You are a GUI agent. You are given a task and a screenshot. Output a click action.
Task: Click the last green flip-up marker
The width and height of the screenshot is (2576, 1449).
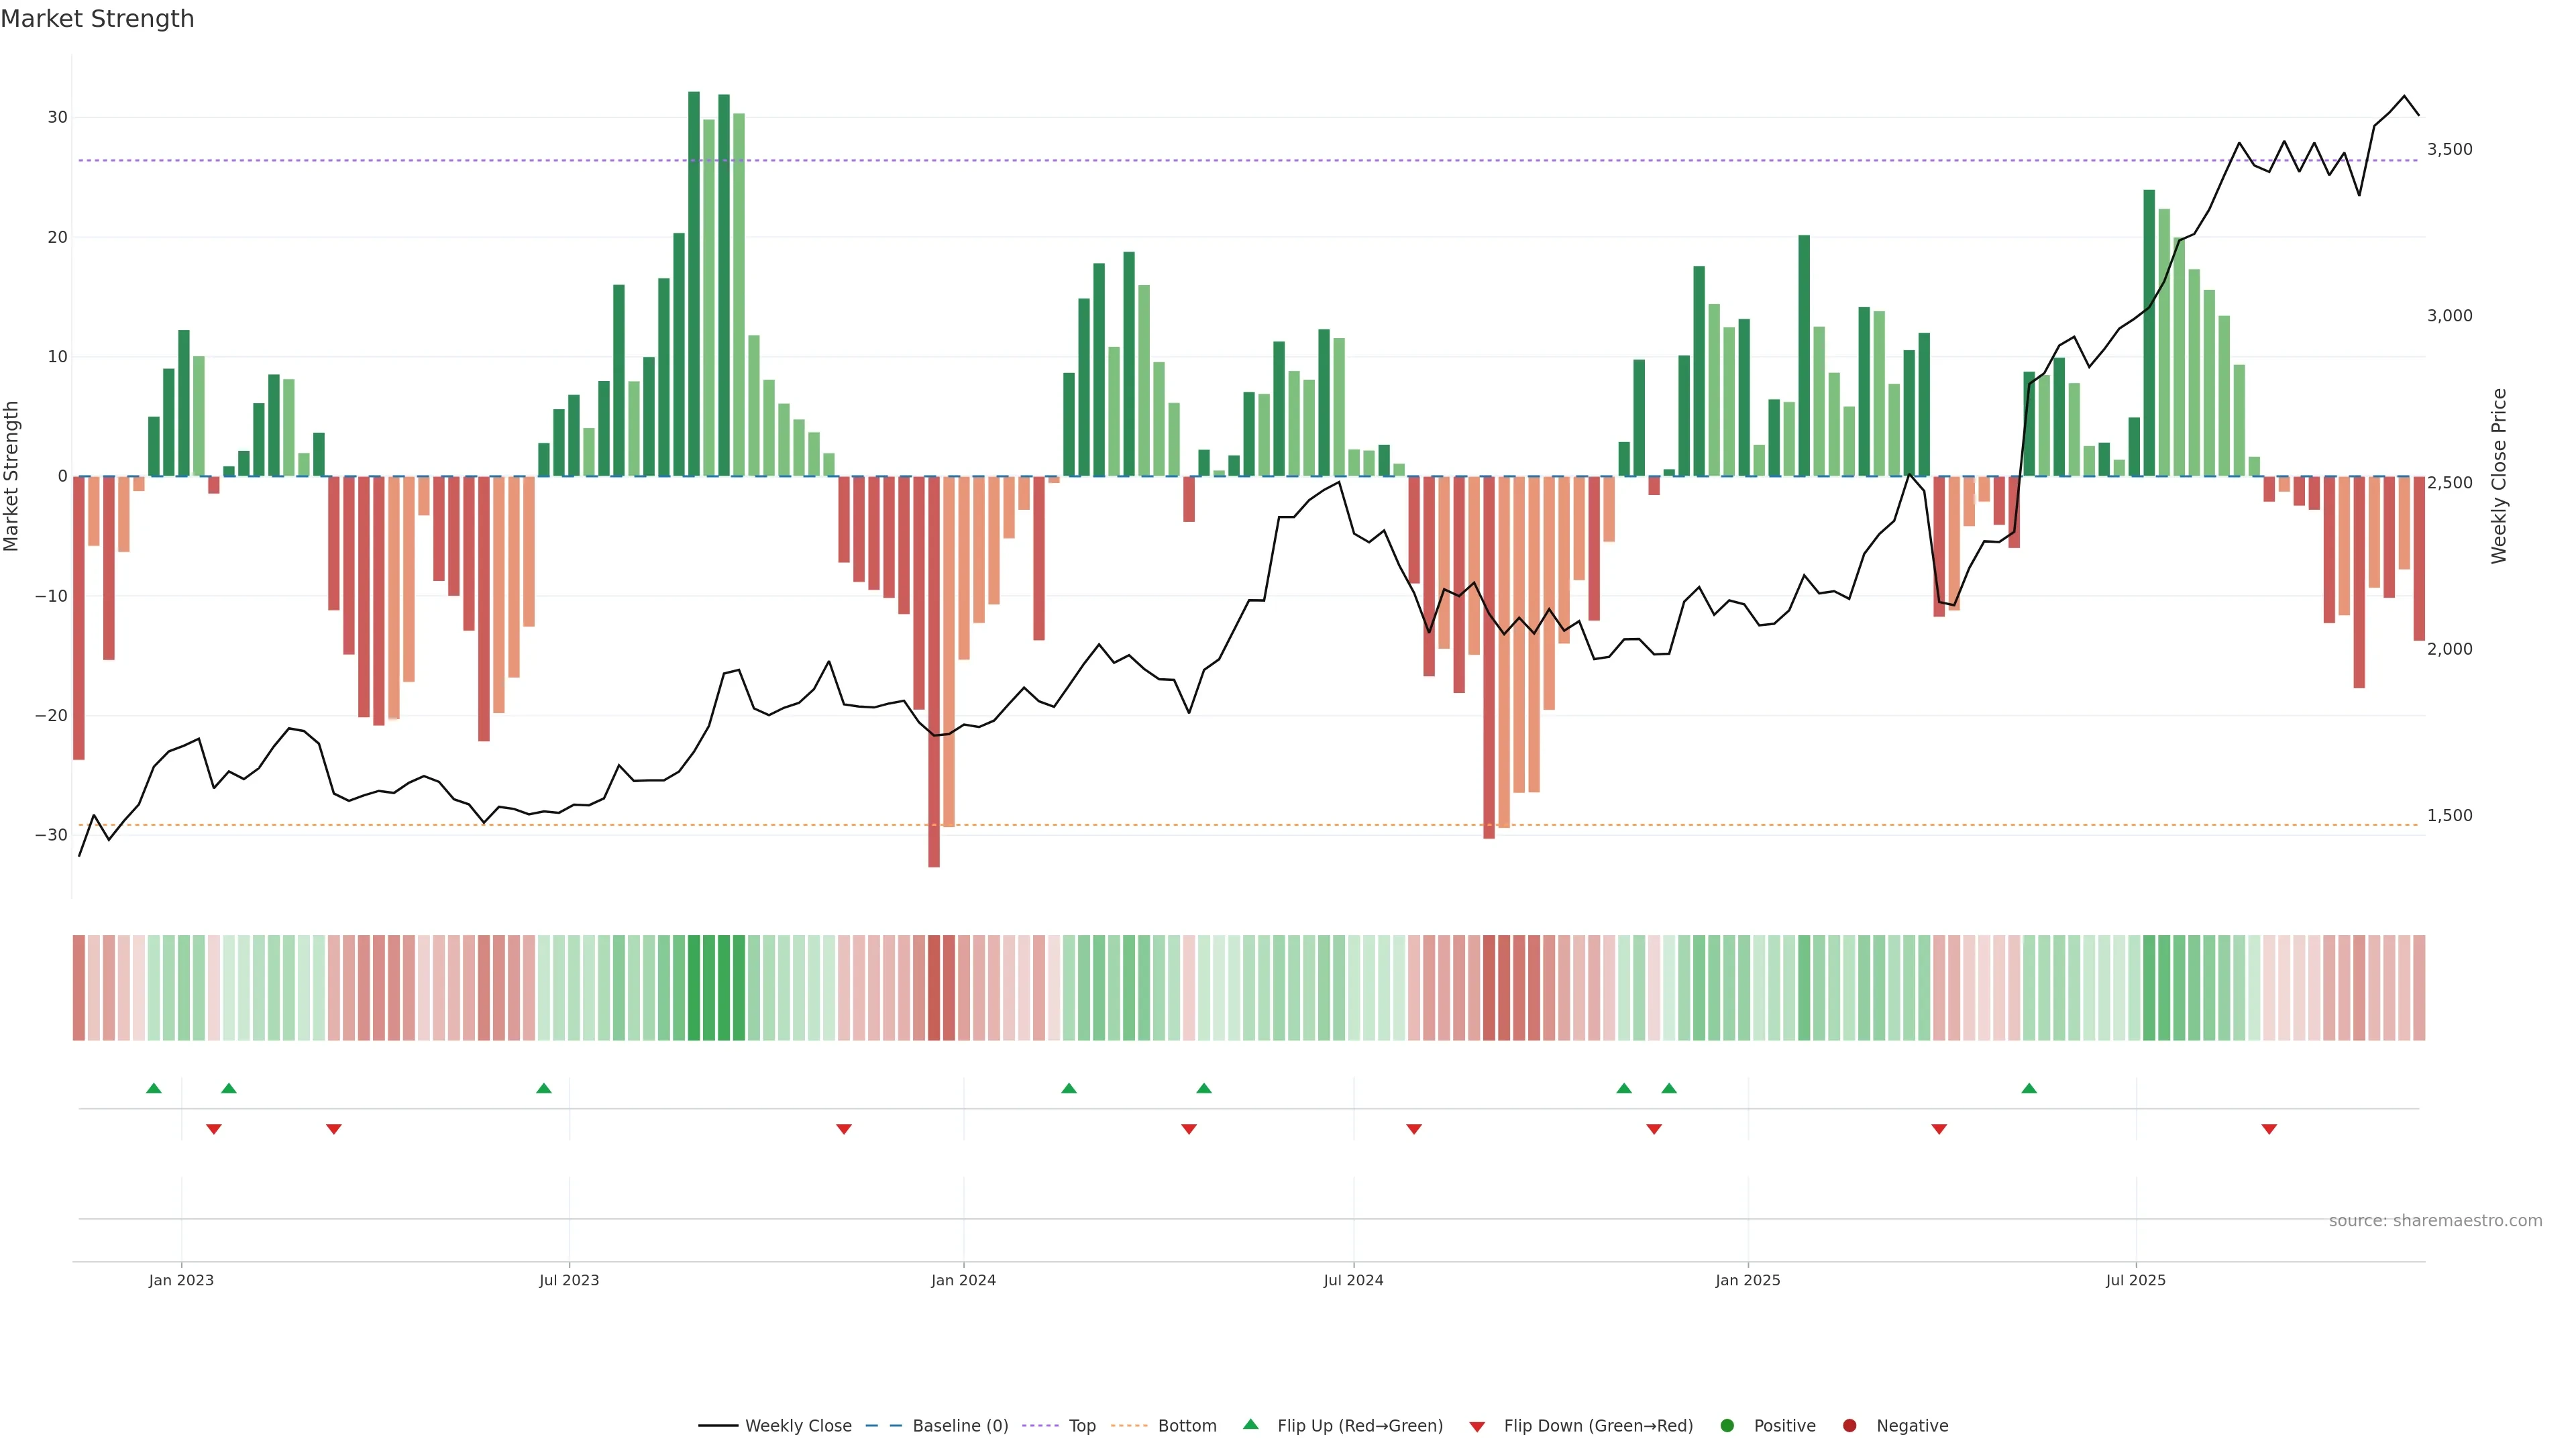[x=2029, y=1088]
